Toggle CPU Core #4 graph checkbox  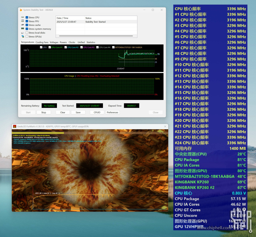click(x=97, y=47)
